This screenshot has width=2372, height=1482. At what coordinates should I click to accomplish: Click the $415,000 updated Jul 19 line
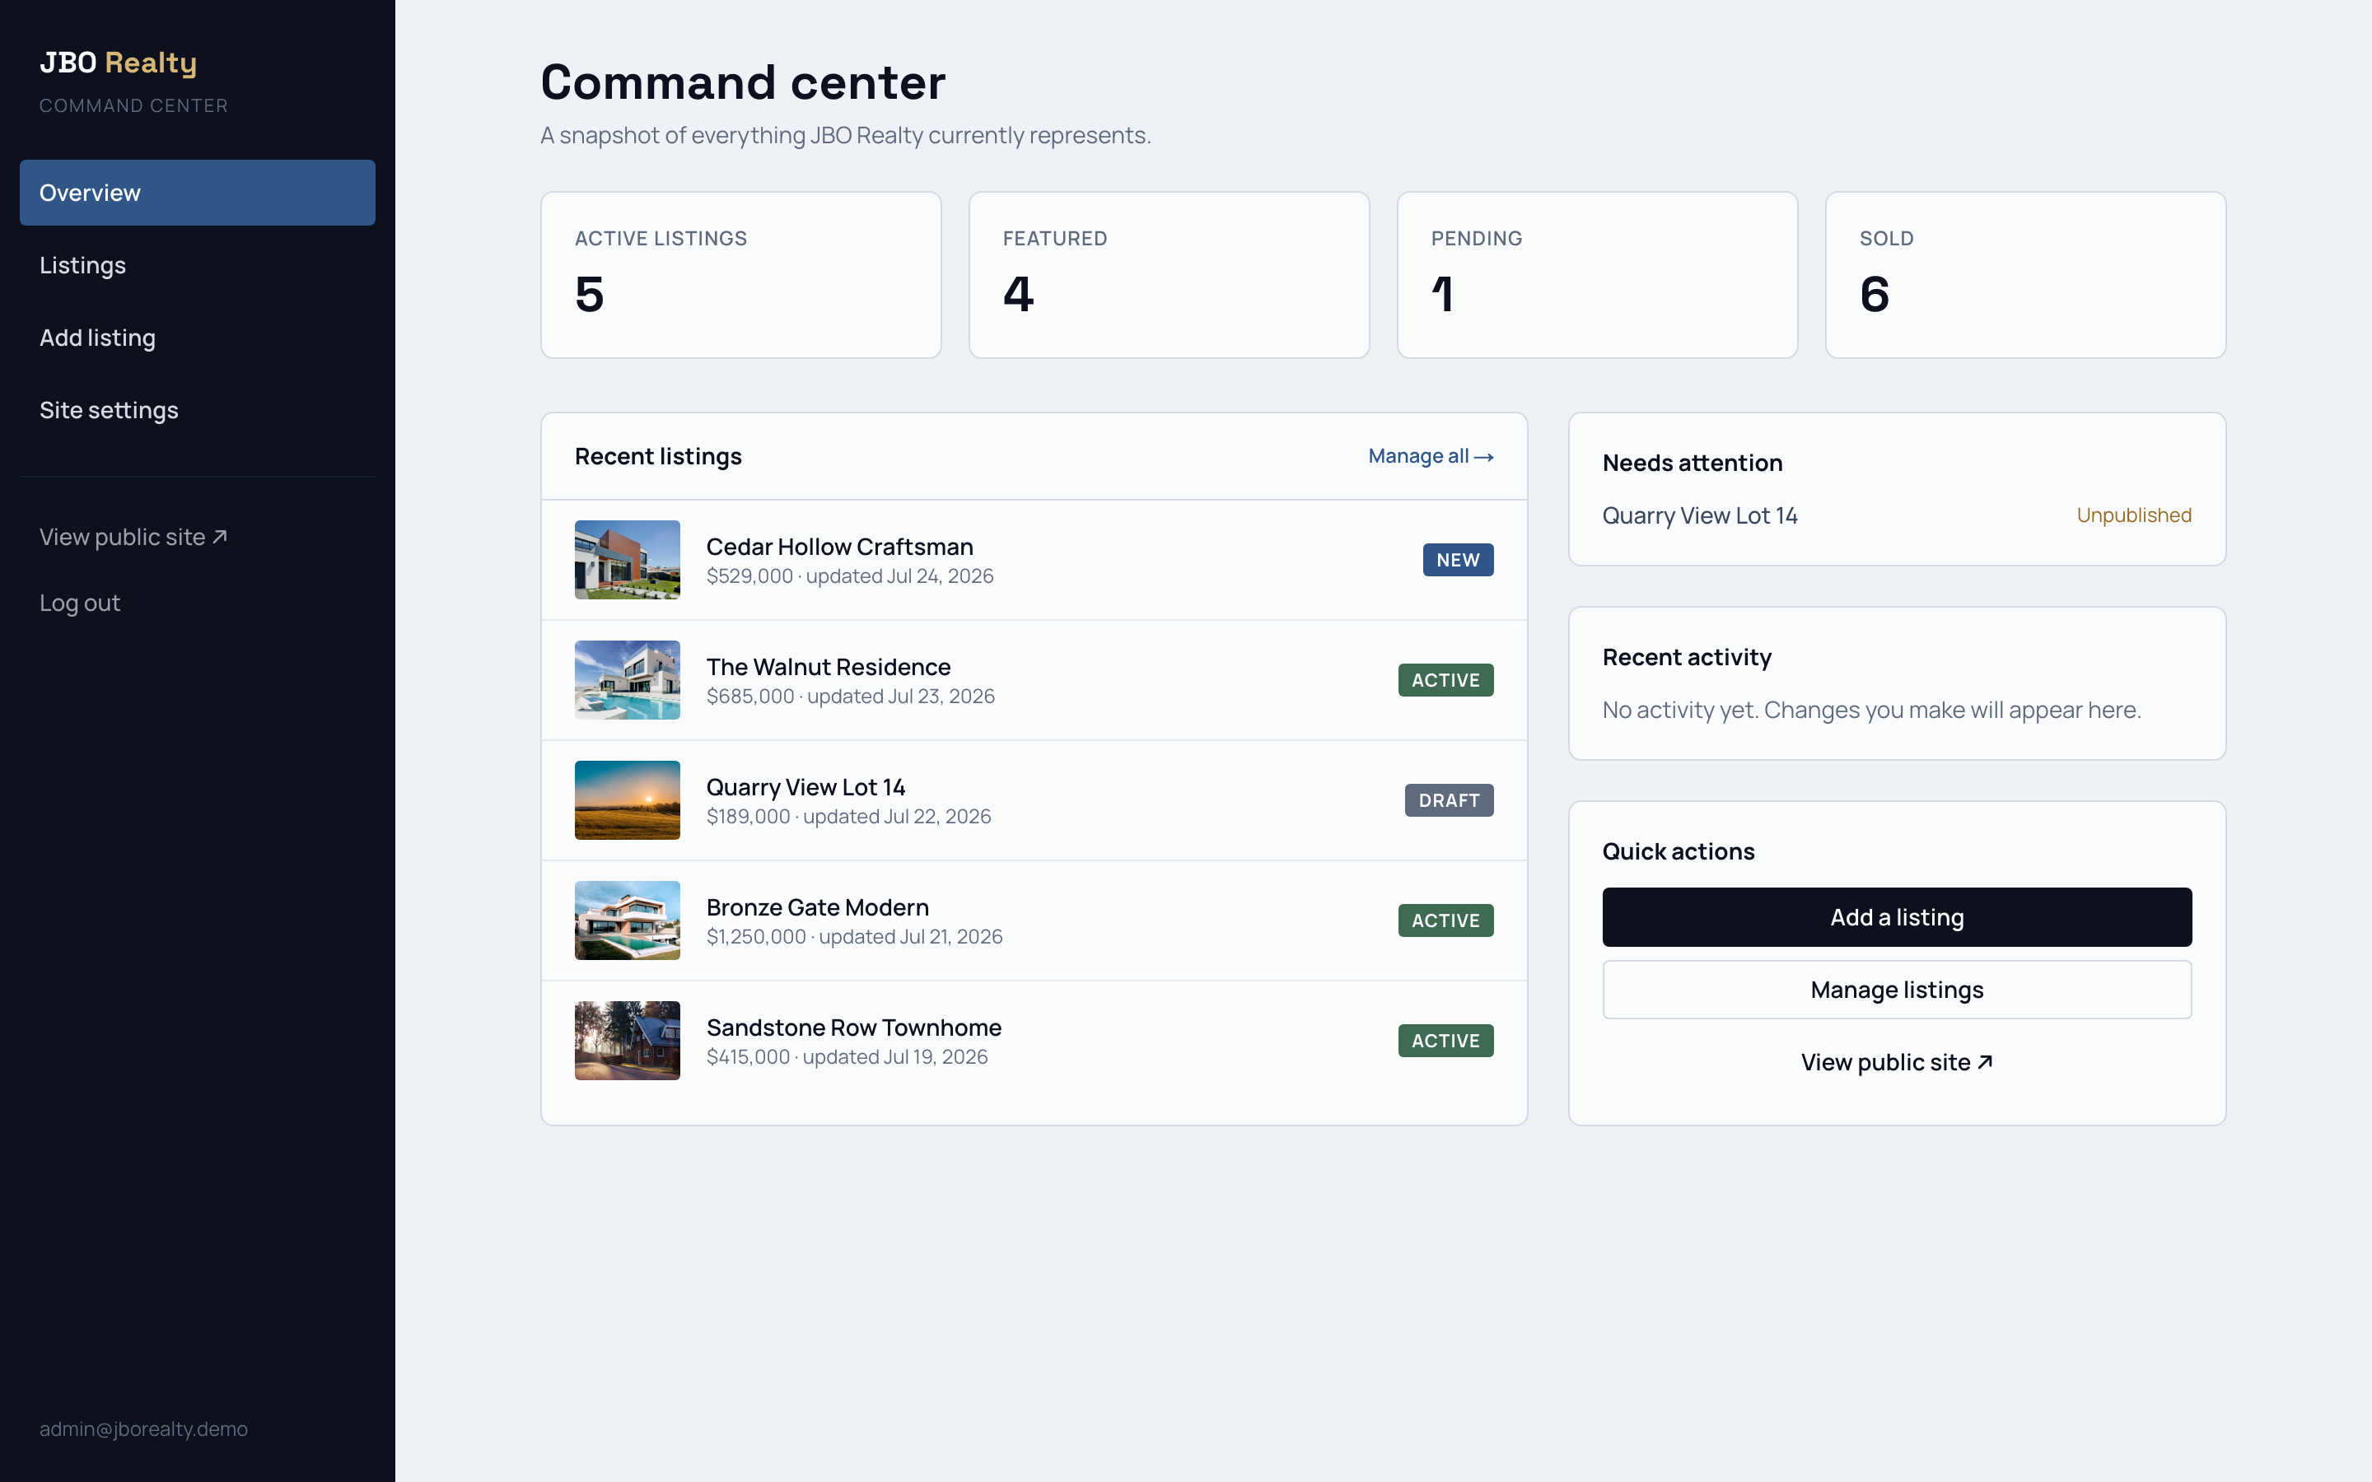tap(847, 1056)
